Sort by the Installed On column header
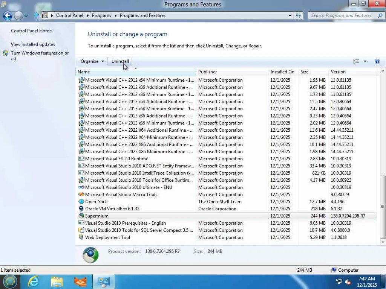Image resolution: width=386 pixels, height=289 pixels. [283, 72]
